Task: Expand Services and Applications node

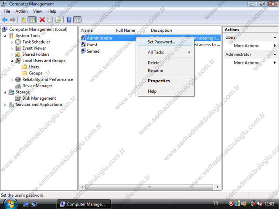Action: point(5,104)
